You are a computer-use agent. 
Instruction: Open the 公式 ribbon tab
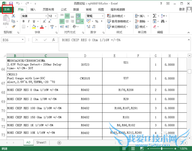click(x=63, y=10)
